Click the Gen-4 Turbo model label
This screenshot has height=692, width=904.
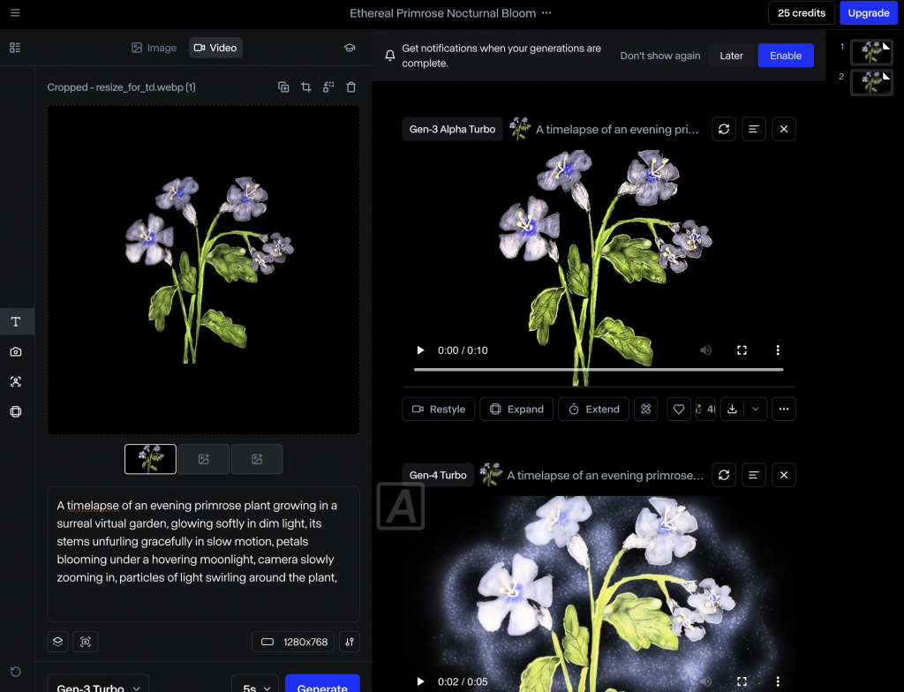point(438,475)
